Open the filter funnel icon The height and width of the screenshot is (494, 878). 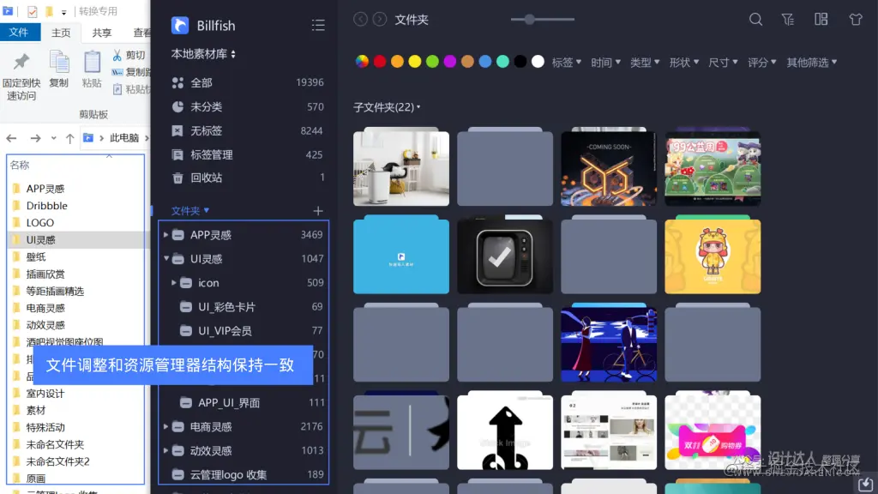click(x=788, y=20)
